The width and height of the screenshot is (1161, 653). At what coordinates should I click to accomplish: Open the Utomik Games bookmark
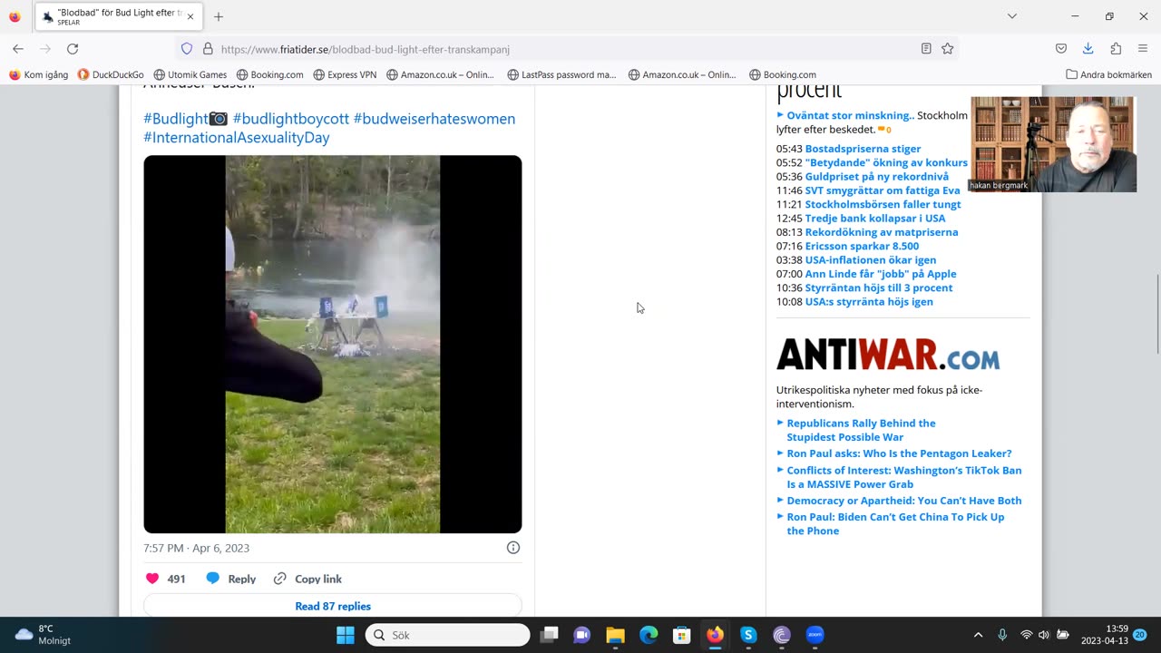(190, 74)
